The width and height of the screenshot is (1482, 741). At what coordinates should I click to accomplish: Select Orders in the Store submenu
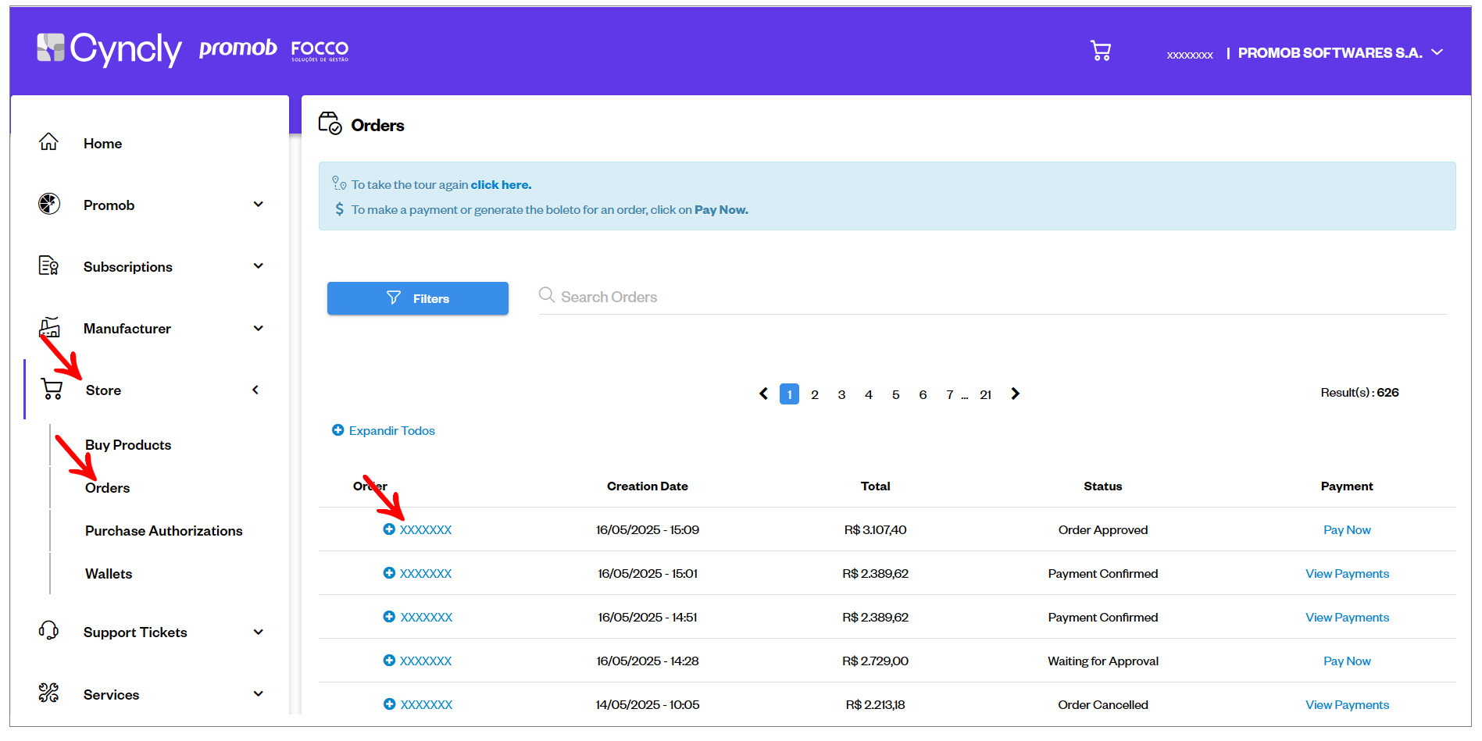pos(108,488)
